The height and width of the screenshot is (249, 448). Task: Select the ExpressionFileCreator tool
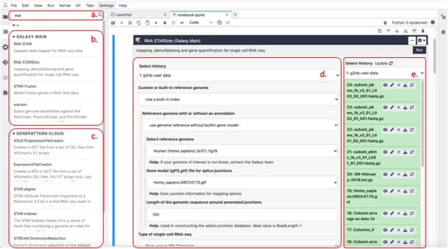coord(33,165)
